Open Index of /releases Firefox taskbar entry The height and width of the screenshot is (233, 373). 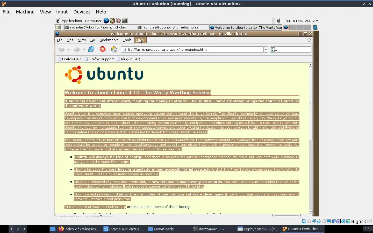79,229
